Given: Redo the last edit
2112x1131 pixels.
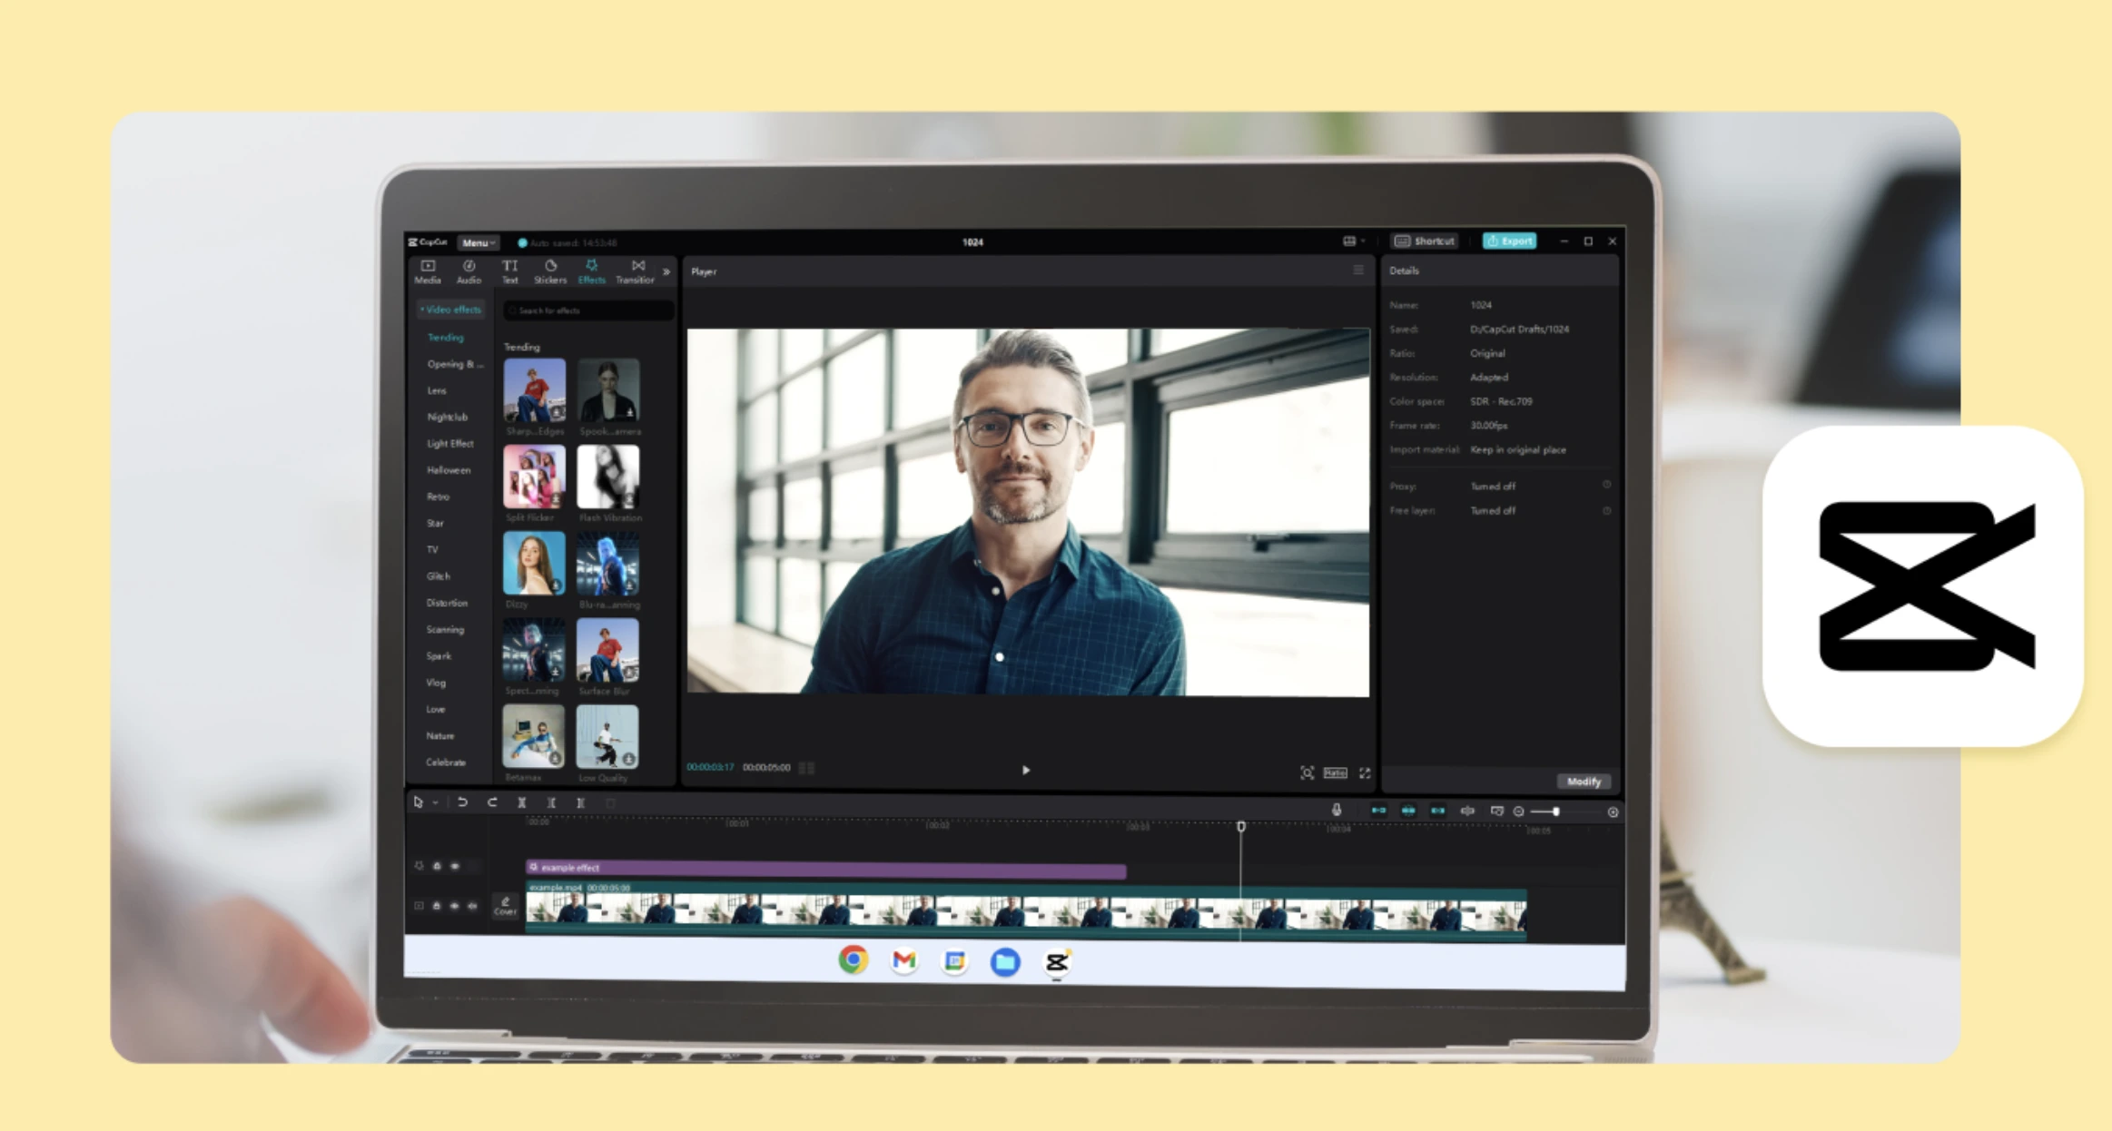Looking at the screenshot, I should [492, 802].
